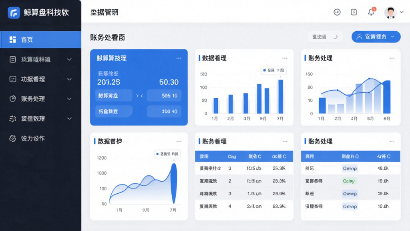Click the square document icon in header
This screenshot has height=231, width=410.
(x=354, y=12)
